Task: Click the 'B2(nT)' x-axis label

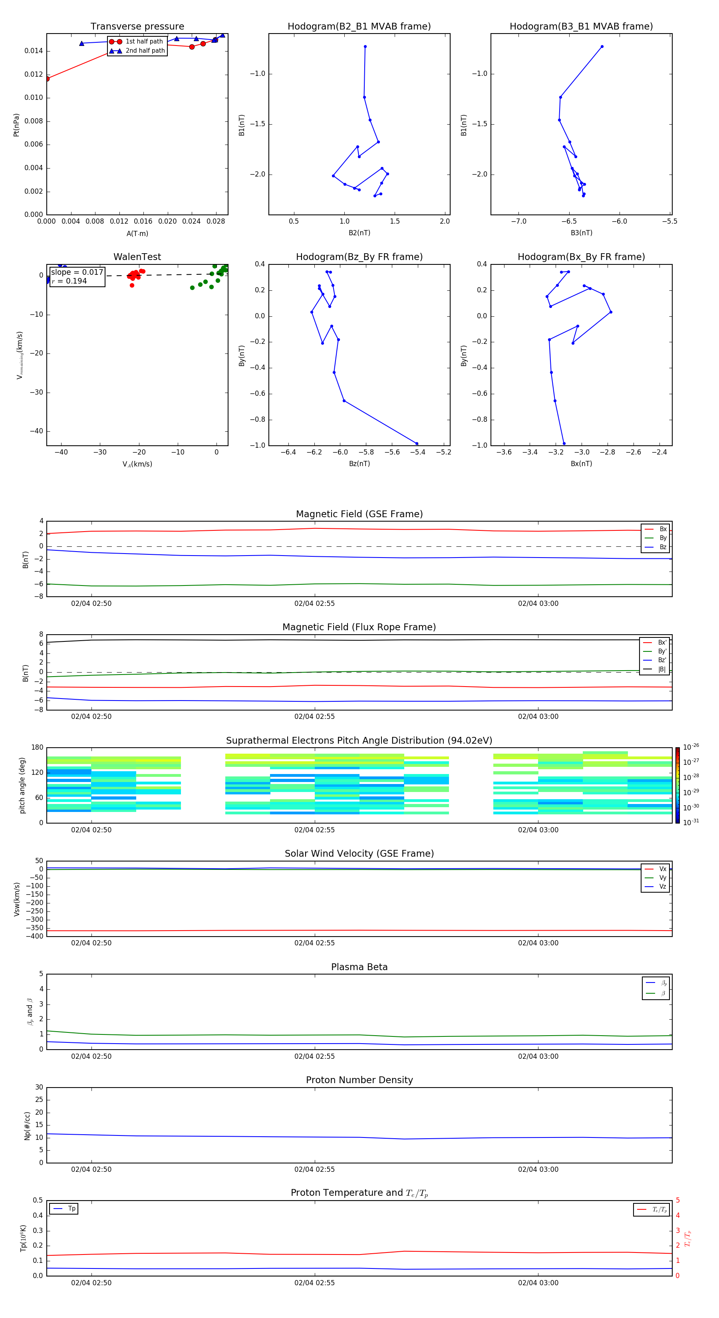Action: tap(359, 233)
